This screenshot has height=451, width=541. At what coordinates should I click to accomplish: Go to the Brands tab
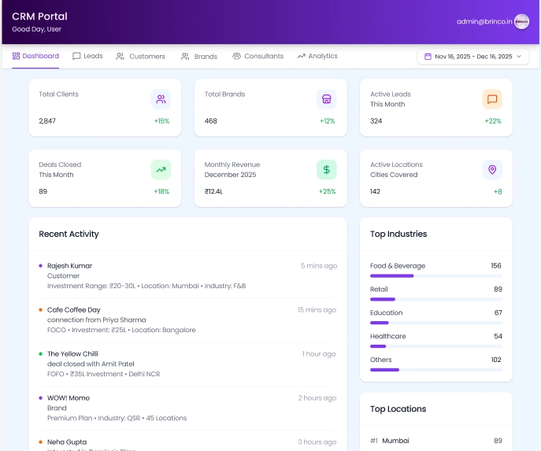click(x=198, y=57)
